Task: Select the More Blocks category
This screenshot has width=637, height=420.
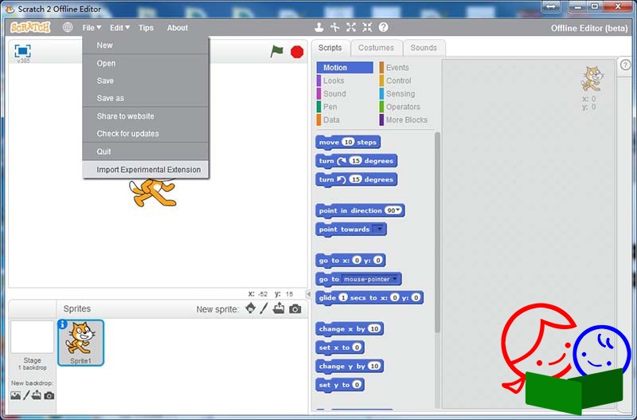Action: [406, 120]
